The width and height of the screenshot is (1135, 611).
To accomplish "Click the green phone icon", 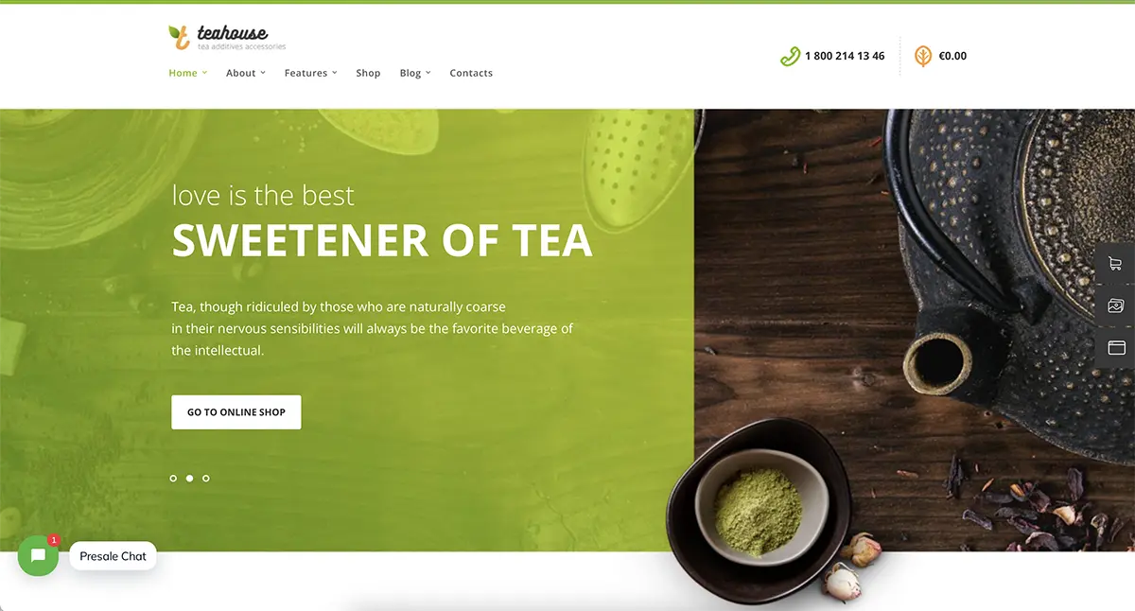I will (x=790, y=57).
